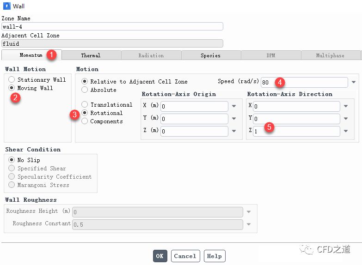Open Rotation-Axis Origin Z dropdown arrow

click(x=234, y=131)
